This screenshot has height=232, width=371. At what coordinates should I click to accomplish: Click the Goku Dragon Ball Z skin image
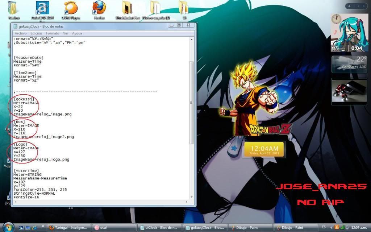255,99
